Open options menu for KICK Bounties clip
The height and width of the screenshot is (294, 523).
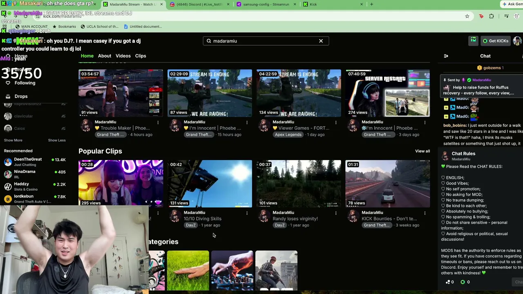point(425,213)
